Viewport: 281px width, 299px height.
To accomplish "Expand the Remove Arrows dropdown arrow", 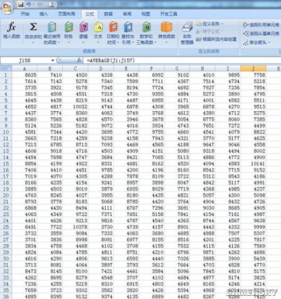I will (269, 42).
